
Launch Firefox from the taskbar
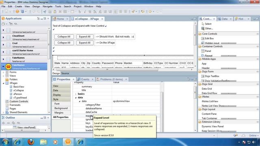[x=31, y=142]
